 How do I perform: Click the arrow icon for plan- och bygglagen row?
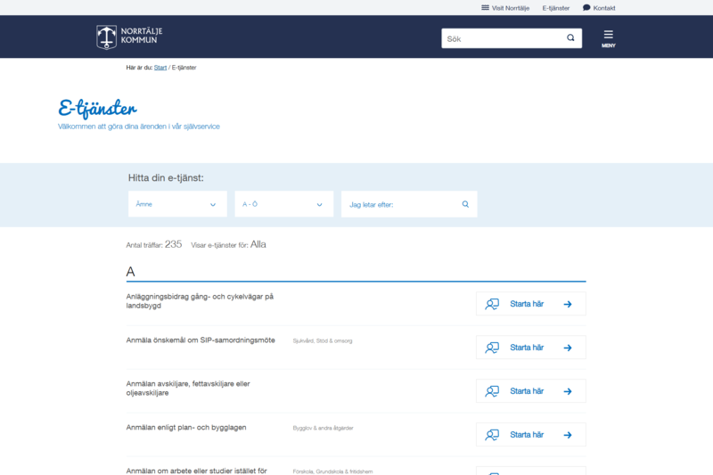pyautogui.click(x=568, y=435)
